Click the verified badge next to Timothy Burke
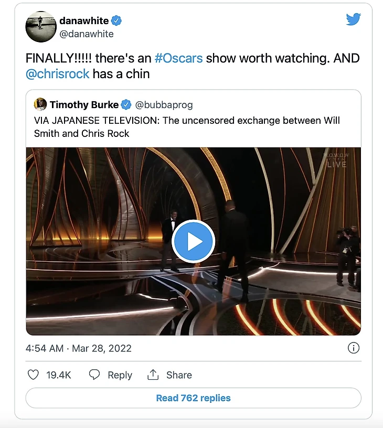This screenshot has width=383, height=428. [x=126, y=104]
